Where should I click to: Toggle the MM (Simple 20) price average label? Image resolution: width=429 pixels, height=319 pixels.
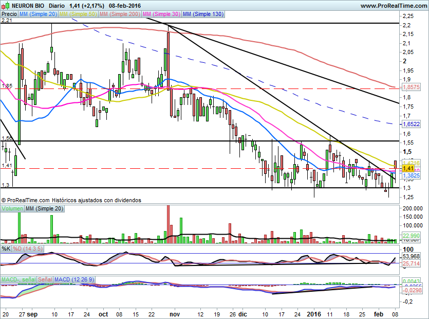(38, 14)
